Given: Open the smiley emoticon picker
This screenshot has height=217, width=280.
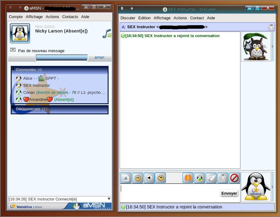Looking at the screenshot, I should tap(138, 178).
